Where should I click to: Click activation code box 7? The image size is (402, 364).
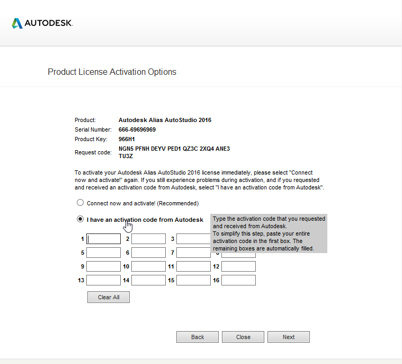(x=193, y=253)
